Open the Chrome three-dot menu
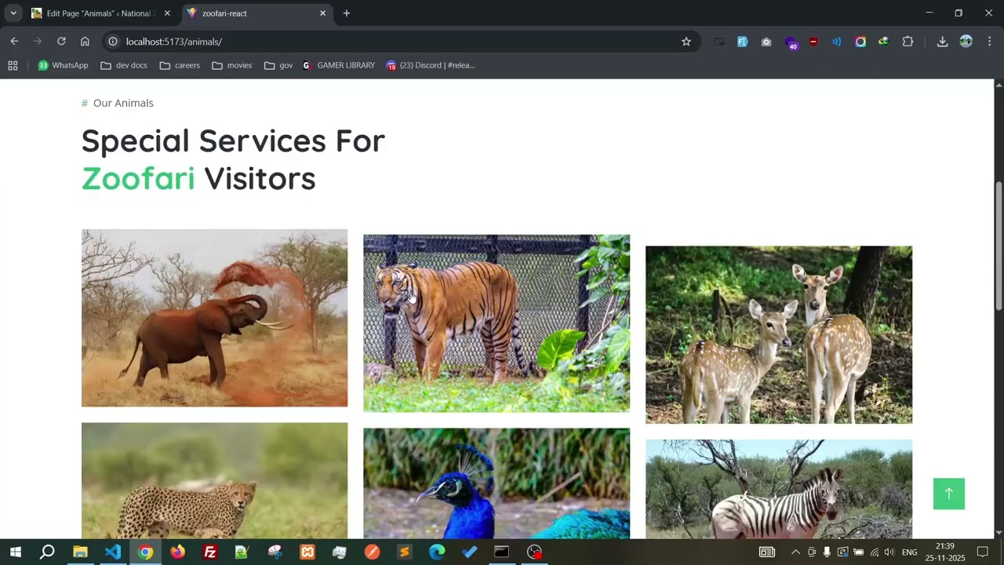This screenshot has height=565, width=1004. [x=990, y=42]
